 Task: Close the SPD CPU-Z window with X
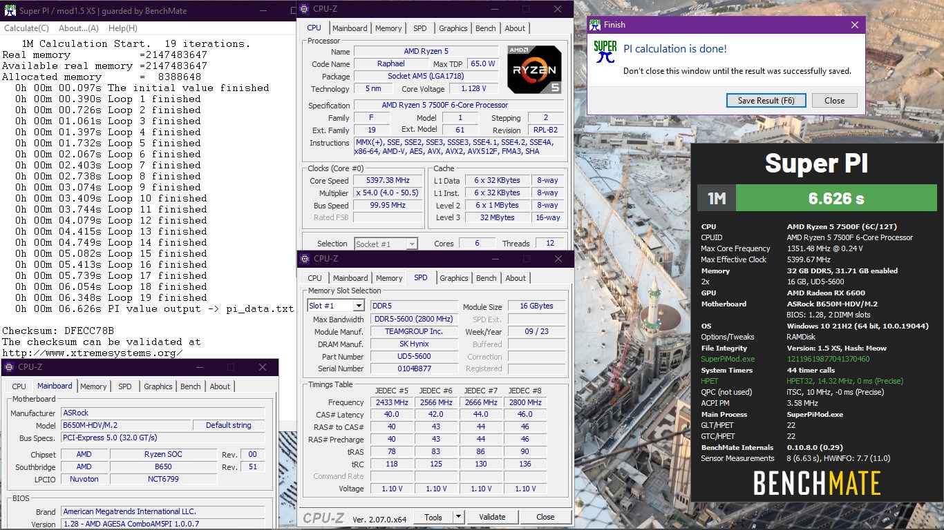tap(558, 259)
